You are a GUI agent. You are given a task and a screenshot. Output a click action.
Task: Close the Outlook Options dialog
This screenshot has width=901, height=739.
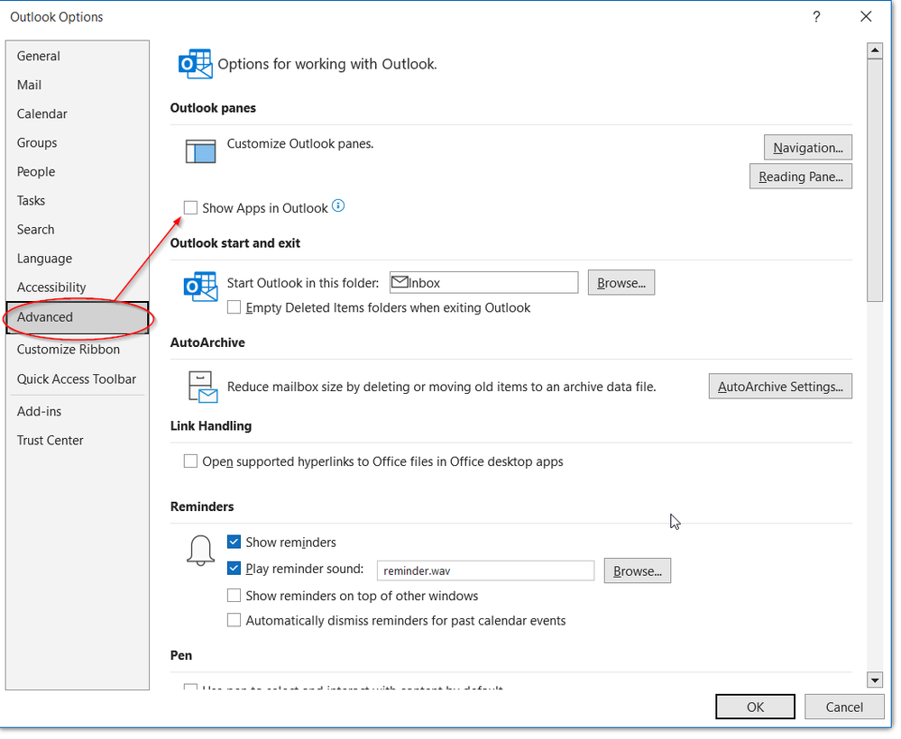tap(866, 16)
